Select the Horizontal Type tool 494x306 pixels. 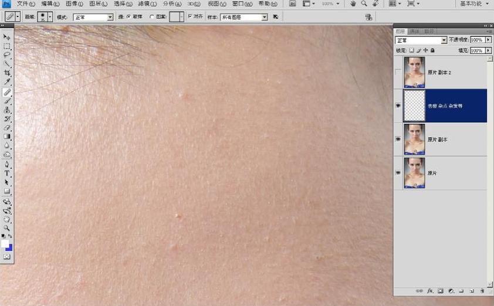pyautogui.click(x=6, y=173)
